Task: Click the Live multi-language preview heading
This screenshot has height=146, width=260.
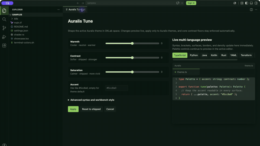Action: click(192, 40)
